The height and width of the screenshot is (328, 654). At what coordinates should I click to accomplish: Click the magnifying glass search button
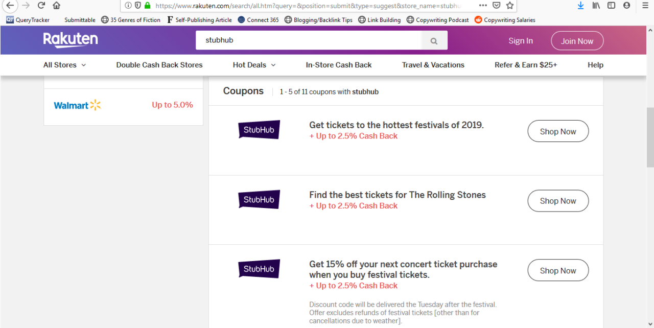(x=434, y=41)
